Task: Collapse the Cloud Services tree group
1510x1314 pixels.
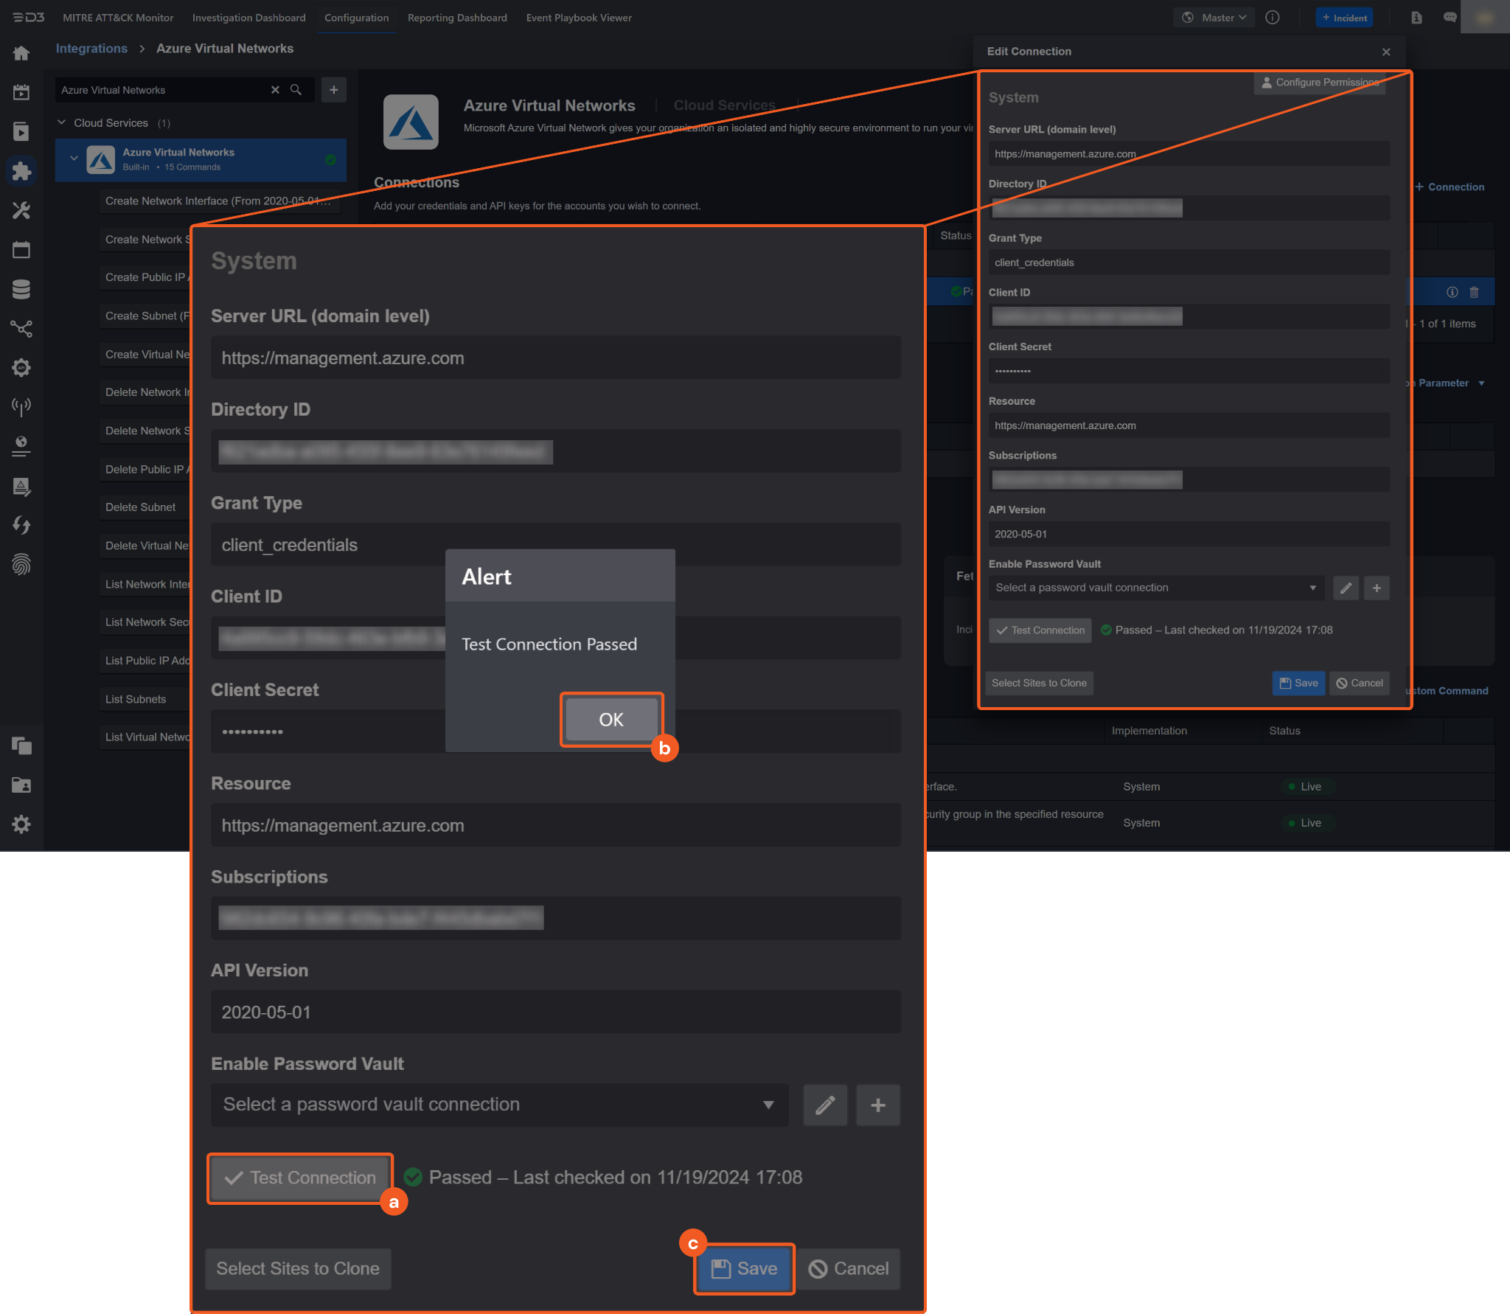Action: 62,122
